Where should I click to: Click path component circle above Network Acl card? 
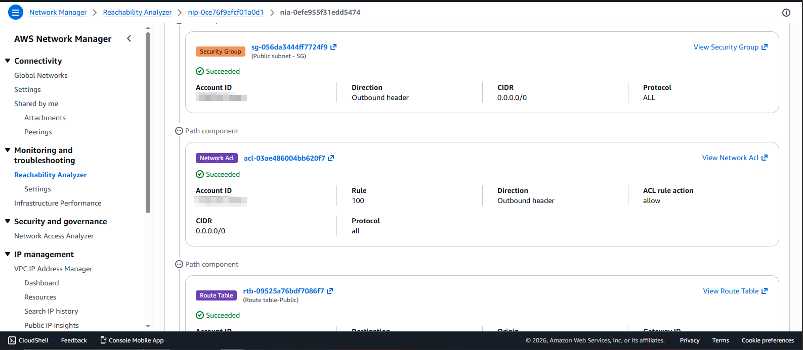[x=179, y=131]
